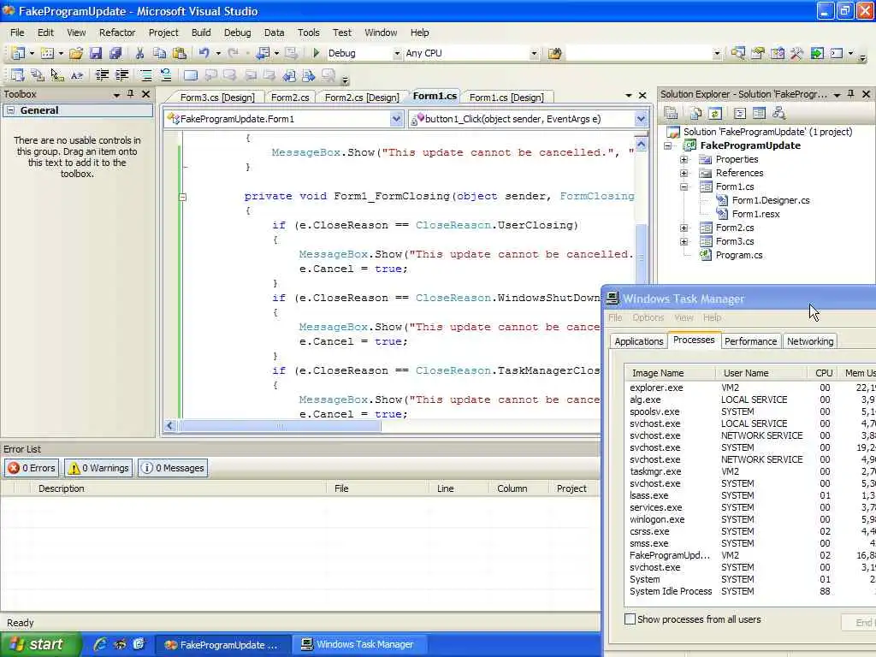Open FakeProgramUpdate.Form1 class dropdown
Screen dimensions: 876x657
(x=396, y=119)
